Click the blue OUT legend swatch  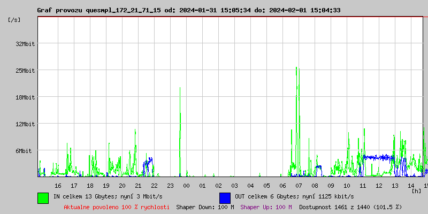tap(225, 198)
